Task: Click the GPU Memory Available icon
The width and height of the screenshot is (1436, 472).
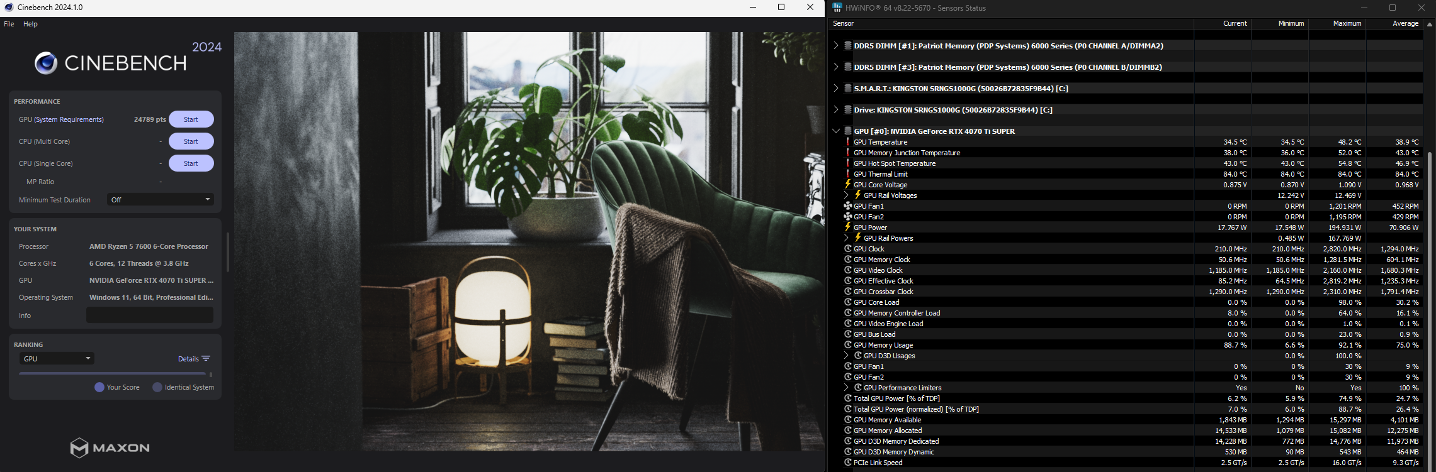Action: (848, 420)
